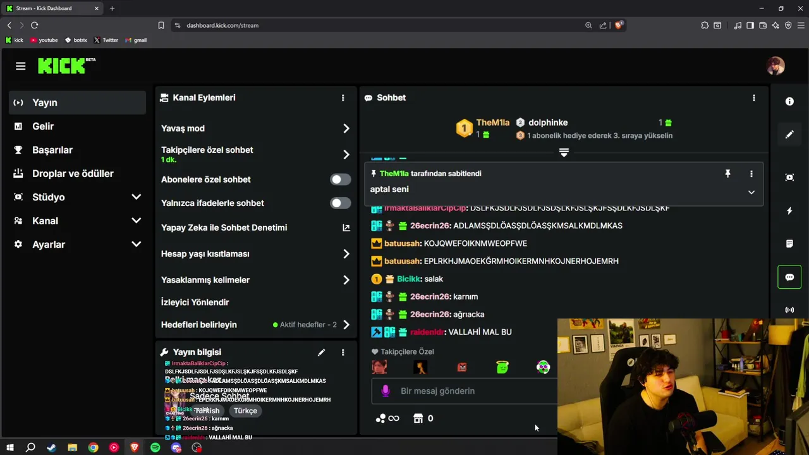Toggle Abonelere özel sohbet switch

coord(340,179)
